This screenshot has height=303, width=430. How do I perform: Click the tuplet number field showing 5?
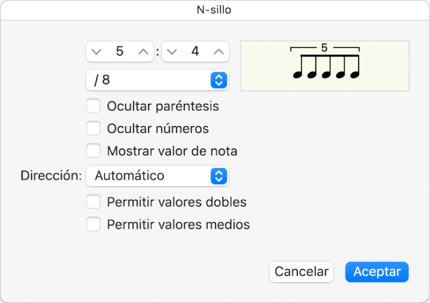119,52
